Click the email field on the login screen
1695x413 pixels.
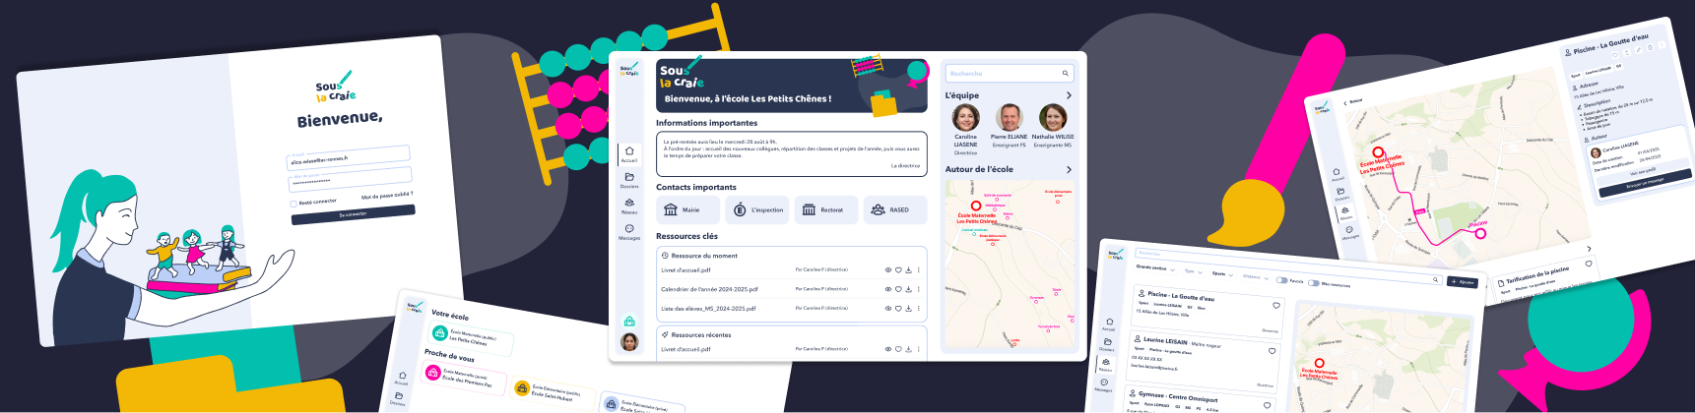click(349, 156)
